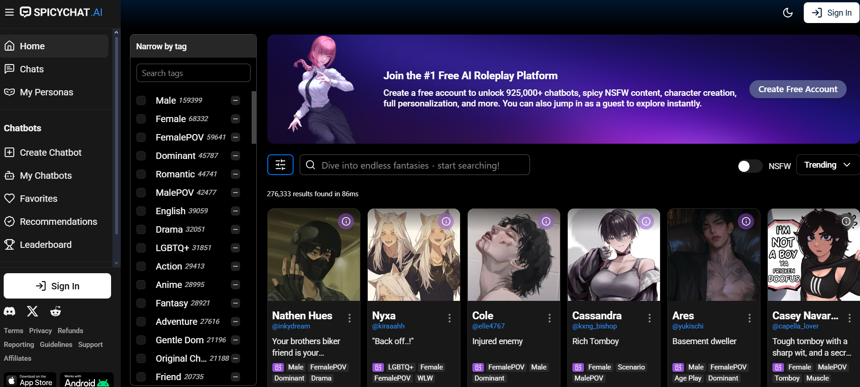Open Create Chatbot in sidebar

click(54, 152)
